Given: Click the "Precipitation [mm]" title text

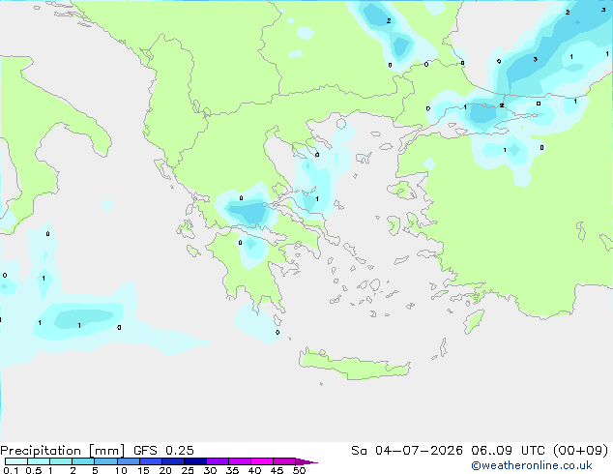Looking at the screenshot, I should tap(62, 451).
